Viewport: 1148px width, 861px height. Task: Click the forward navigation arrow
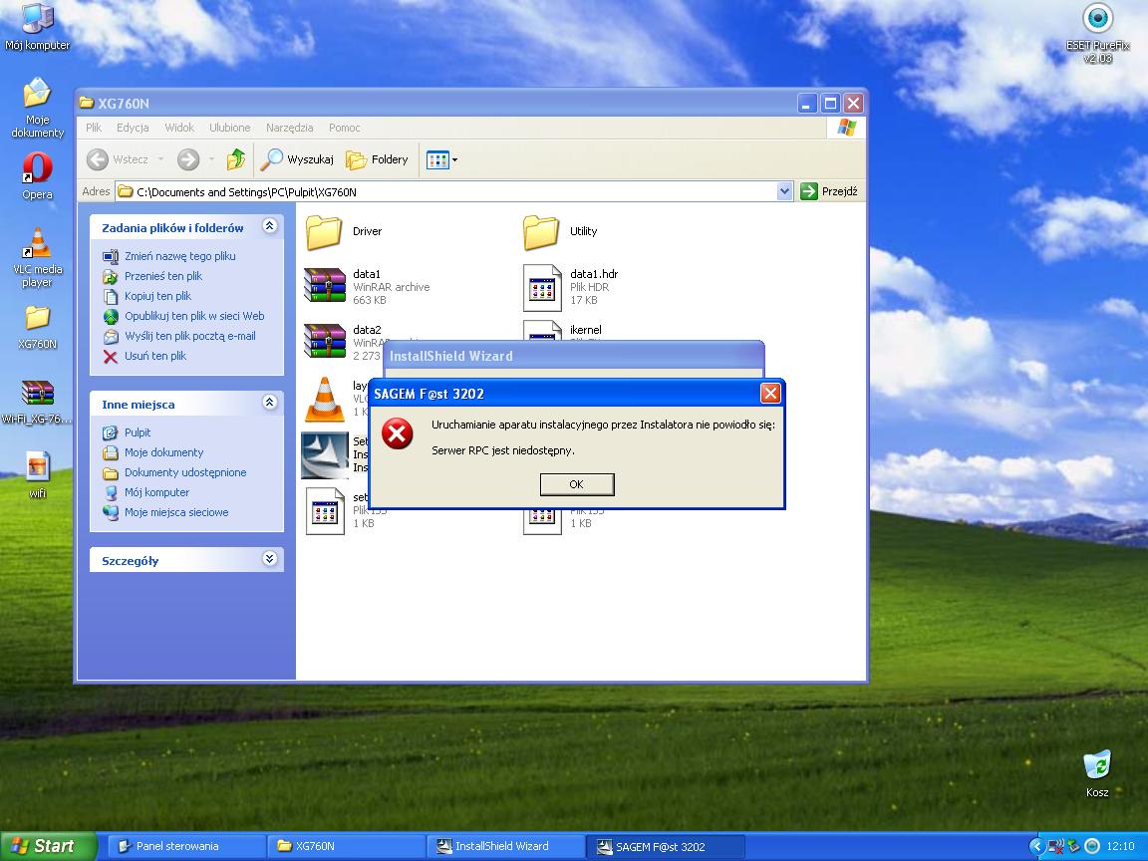pos(188,158)
